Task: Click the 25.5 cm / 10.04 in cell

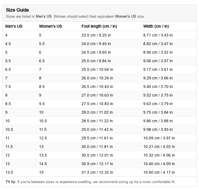Action: tap(97, 69)
